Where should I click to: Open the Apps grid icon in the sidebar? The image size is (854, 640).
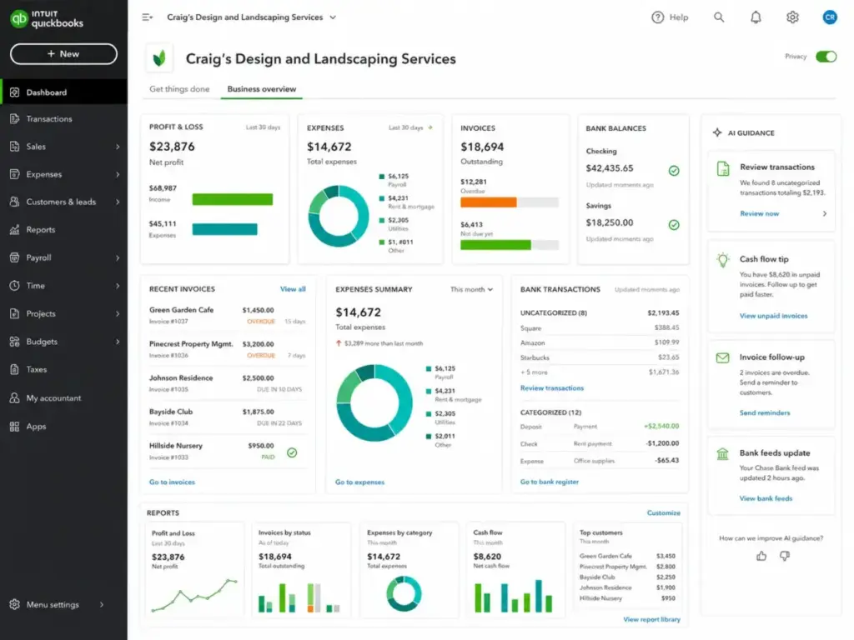coord(15,426)
